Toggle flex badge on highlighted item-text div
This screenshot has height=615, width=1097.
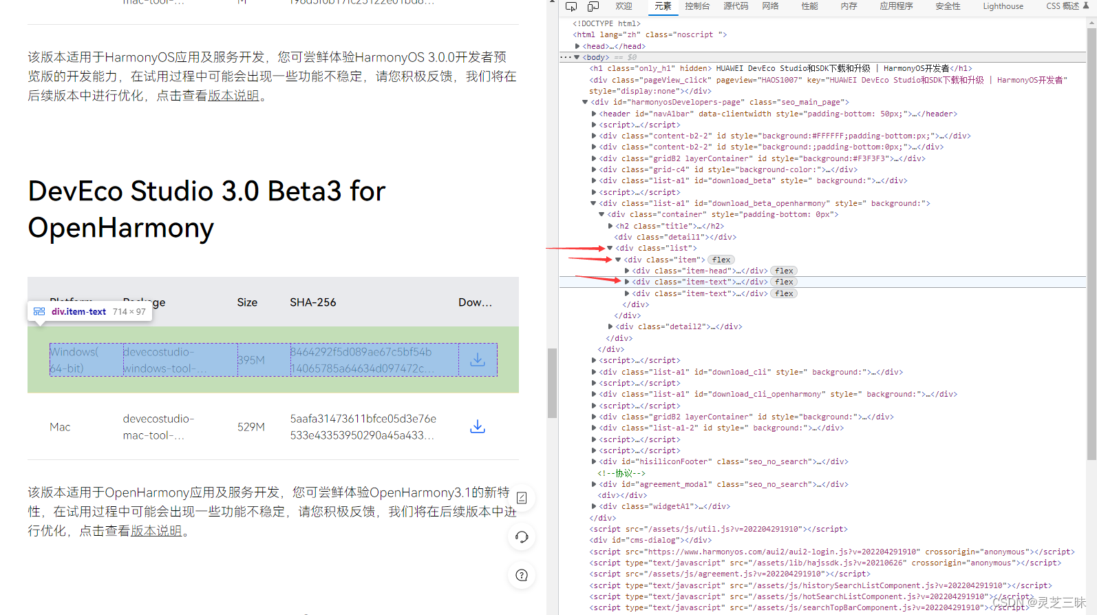click(x=784, y=282)
